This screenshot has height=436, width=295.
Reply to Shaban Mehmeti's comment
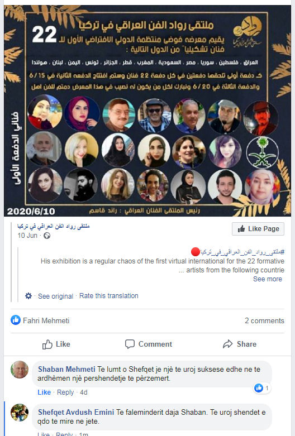tap(65, 392)
